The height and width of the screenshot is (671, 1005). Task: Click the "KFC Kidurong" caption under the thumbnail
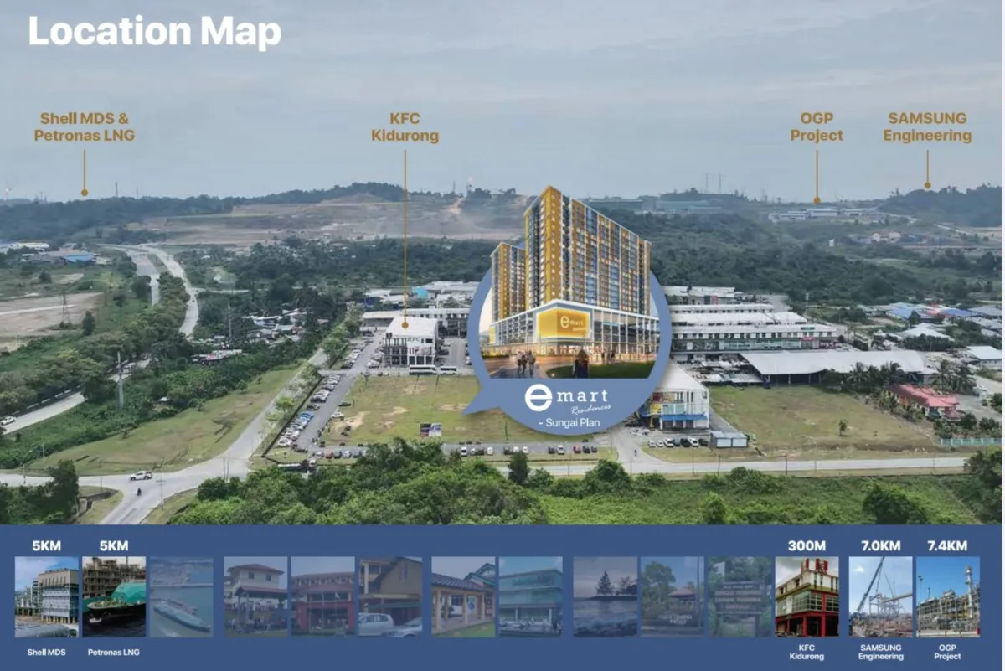click(x=807, y=652)
